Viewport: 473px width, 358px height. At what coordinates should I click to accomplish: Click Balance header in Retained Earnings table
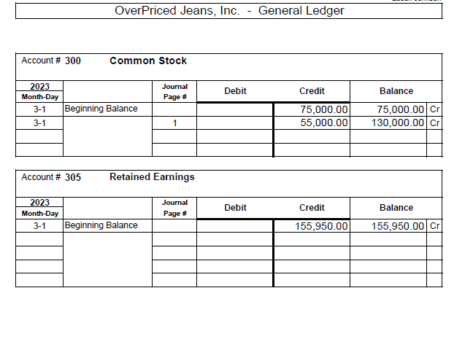click(396, 208)
